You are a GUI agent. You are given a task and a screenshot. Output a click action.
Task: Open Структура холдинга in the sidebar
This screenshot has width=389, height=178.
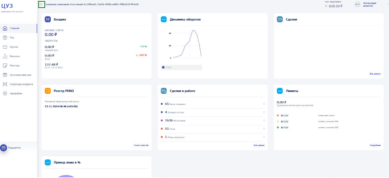point(18,84)
